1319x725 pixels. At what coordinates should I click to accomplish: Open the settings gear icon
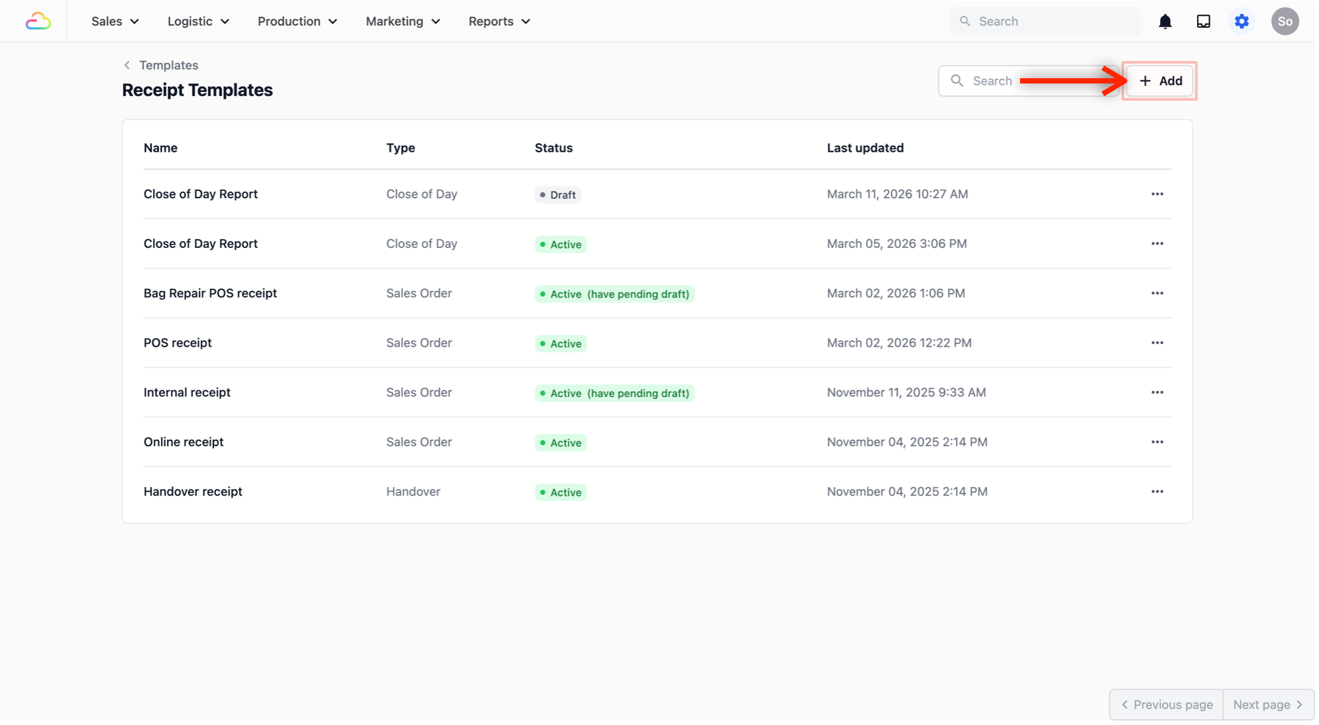click(x=1241, y=21)
